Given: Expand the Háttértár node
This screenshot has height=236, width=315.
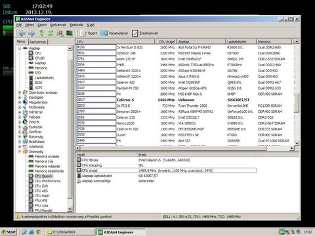Looking at the screenshot, I should (x=20, y=112).
